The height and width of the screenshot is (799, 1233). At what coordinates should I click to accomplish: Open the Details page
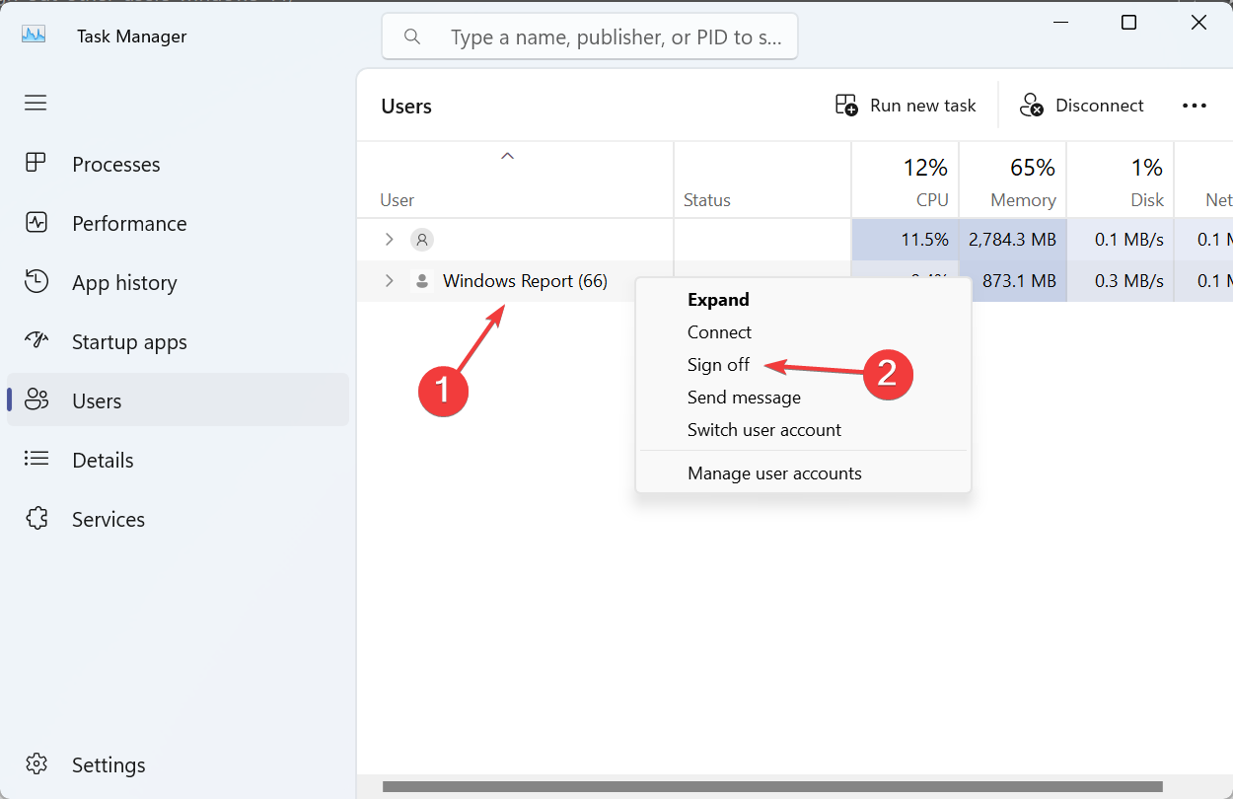click(103, 461)
